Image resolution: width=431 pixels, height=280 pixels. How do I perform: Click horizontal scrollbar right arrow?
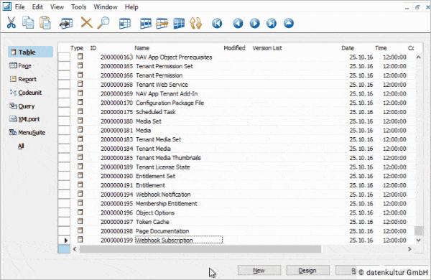click(x=409, y=249)
